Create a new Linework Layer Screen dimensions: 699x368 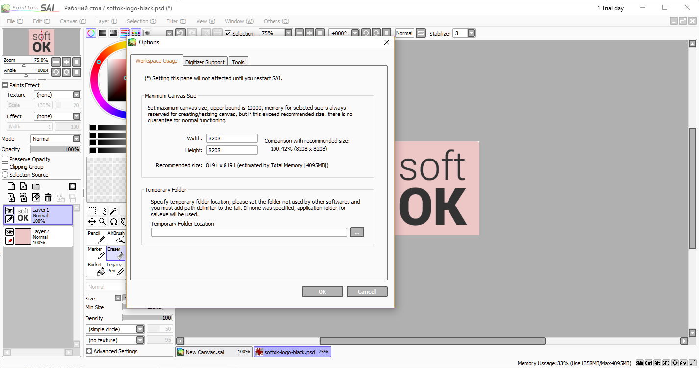(24, 186)
